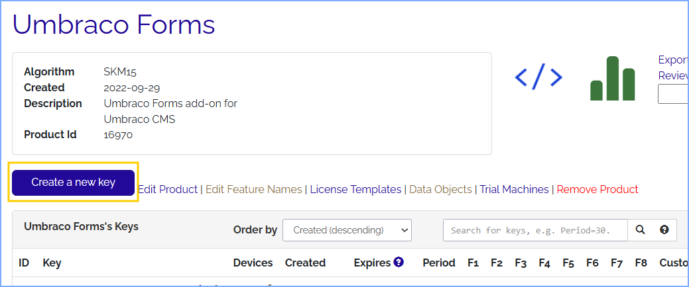Focus the Search for keys field
The width and height of the screenshot is (689, 287).
535,230
